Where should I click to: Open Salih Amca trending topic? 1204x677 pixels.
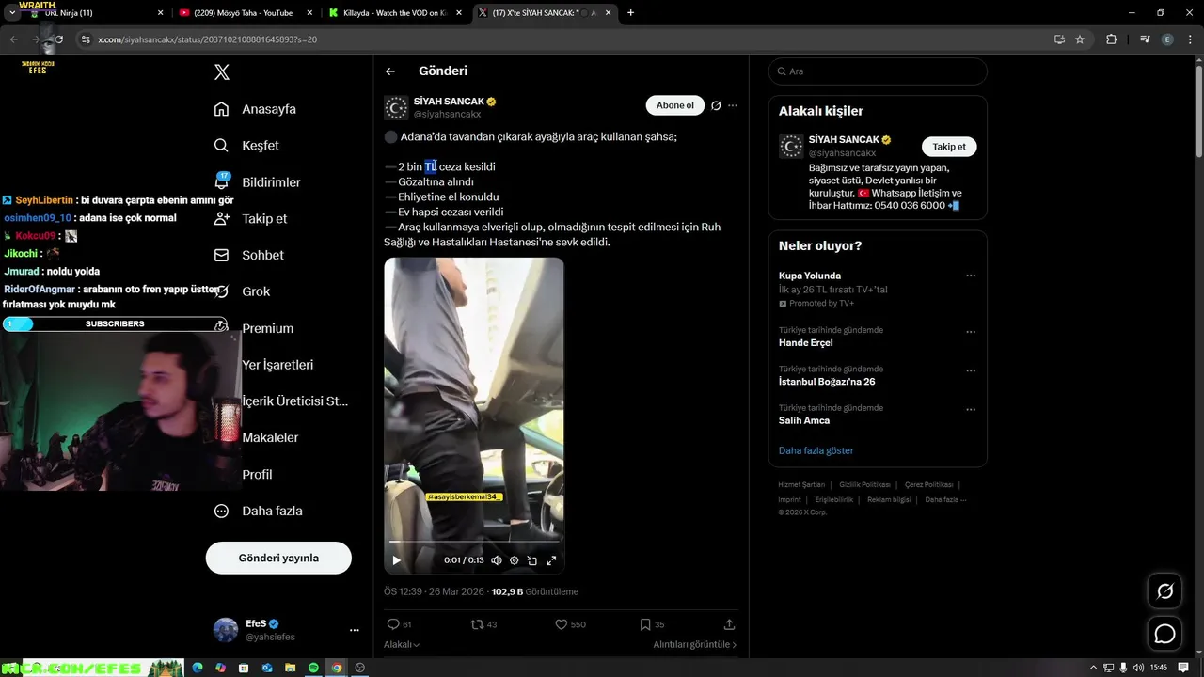pos(804,421)
